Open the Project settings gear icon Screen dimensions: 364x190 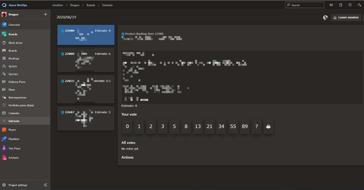click(4, 185)
